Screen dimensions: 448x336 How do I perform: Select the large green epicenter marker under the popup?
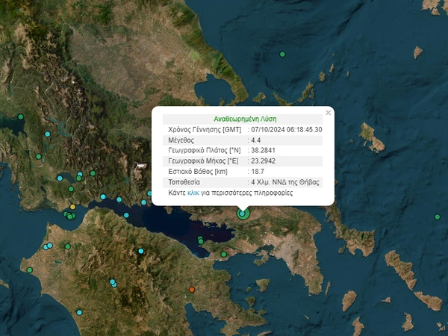243,214
